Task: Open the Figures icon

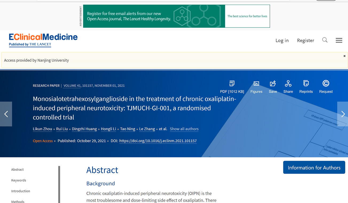Action: (x=256, y=87)
